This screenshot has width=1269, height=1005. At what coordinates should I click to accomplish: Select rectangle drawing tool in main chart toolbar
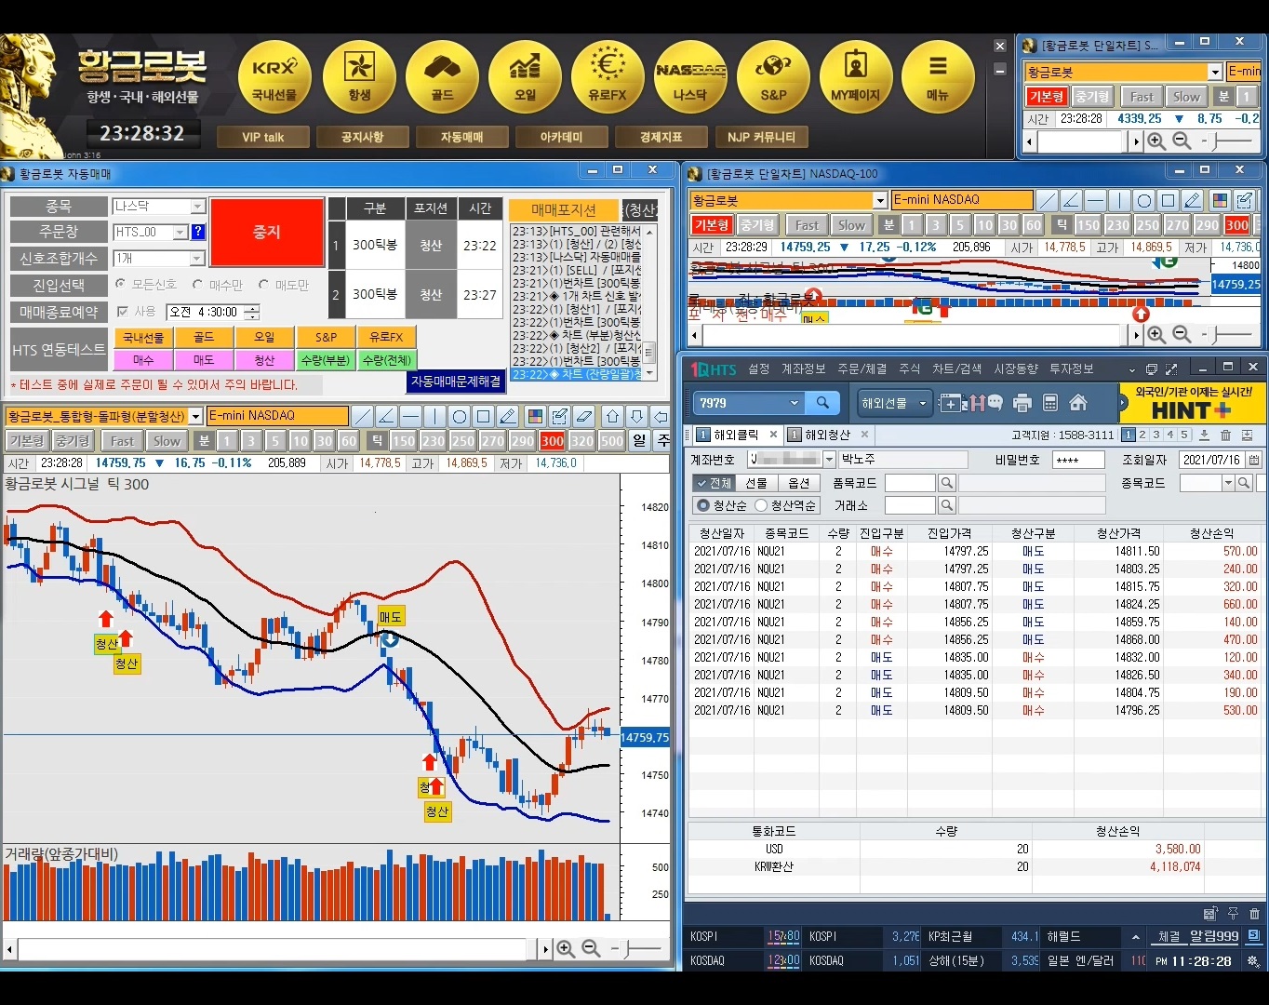coord(483,416)
